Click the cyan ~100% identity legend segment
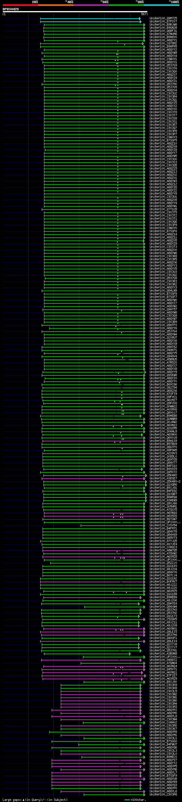The width and height of the screenshot is (182, 802). tap(162, 5)
